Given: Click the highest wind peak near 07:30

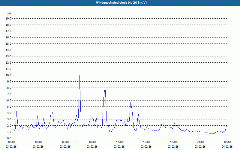Looking at the screenshot, I should 79,76.
